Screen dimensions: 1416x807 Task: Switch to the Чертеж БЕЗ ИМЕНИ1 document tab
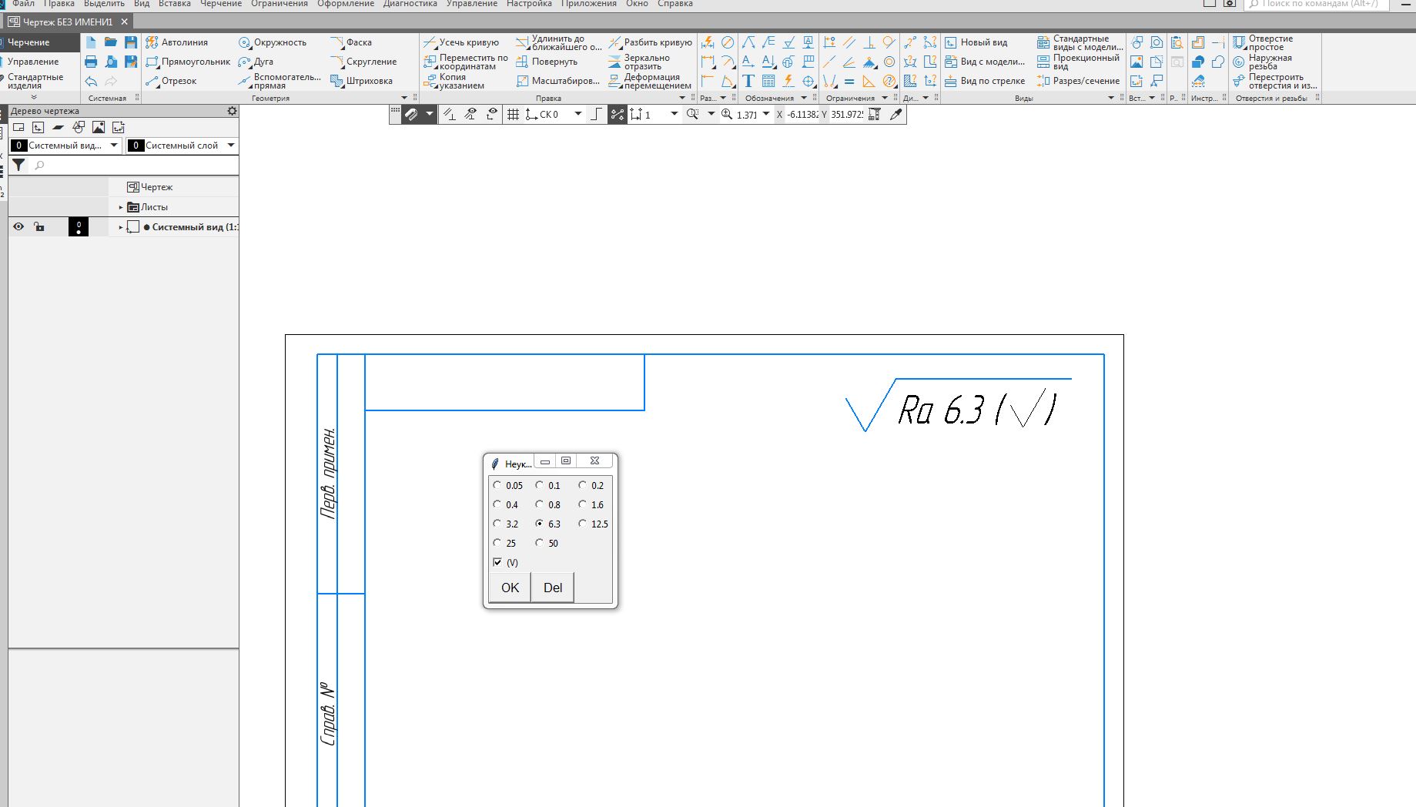coord(68,22)
